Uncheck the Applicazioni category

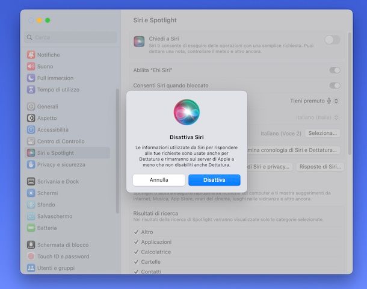pos(136,242)
